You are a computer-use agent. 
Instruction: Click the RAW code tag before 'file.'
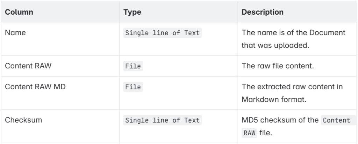[x=250, y=133]
